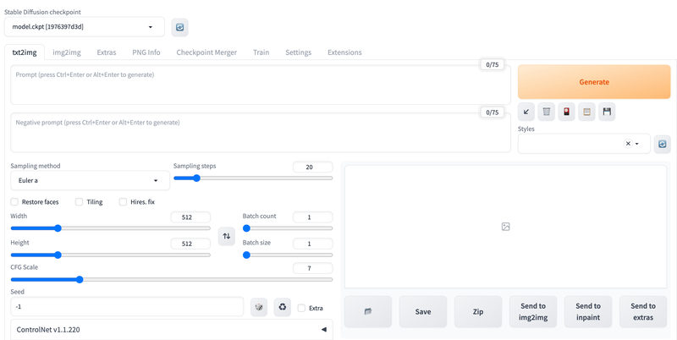Screen dimensions: 677x340
Task: Refresh the Stable Diffusion checkpoint list
Action: (180, 27)
